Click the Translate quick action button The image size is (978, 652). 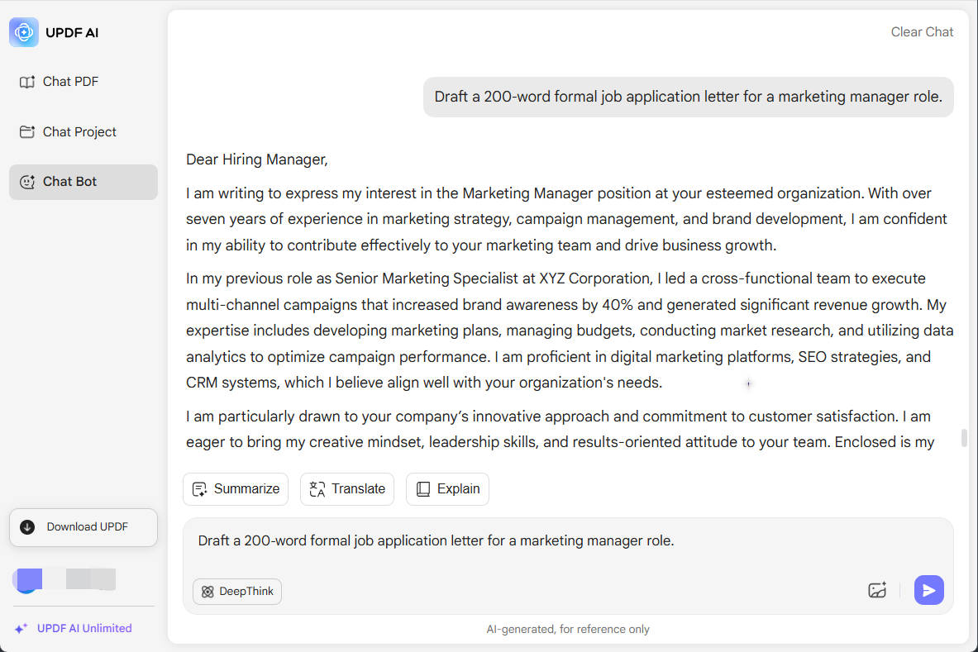pos(346,489)
